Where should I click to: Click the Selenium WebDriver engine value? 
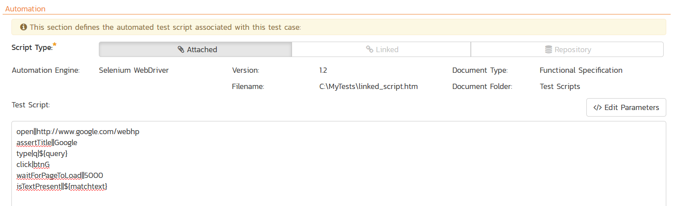coord(134,70)
